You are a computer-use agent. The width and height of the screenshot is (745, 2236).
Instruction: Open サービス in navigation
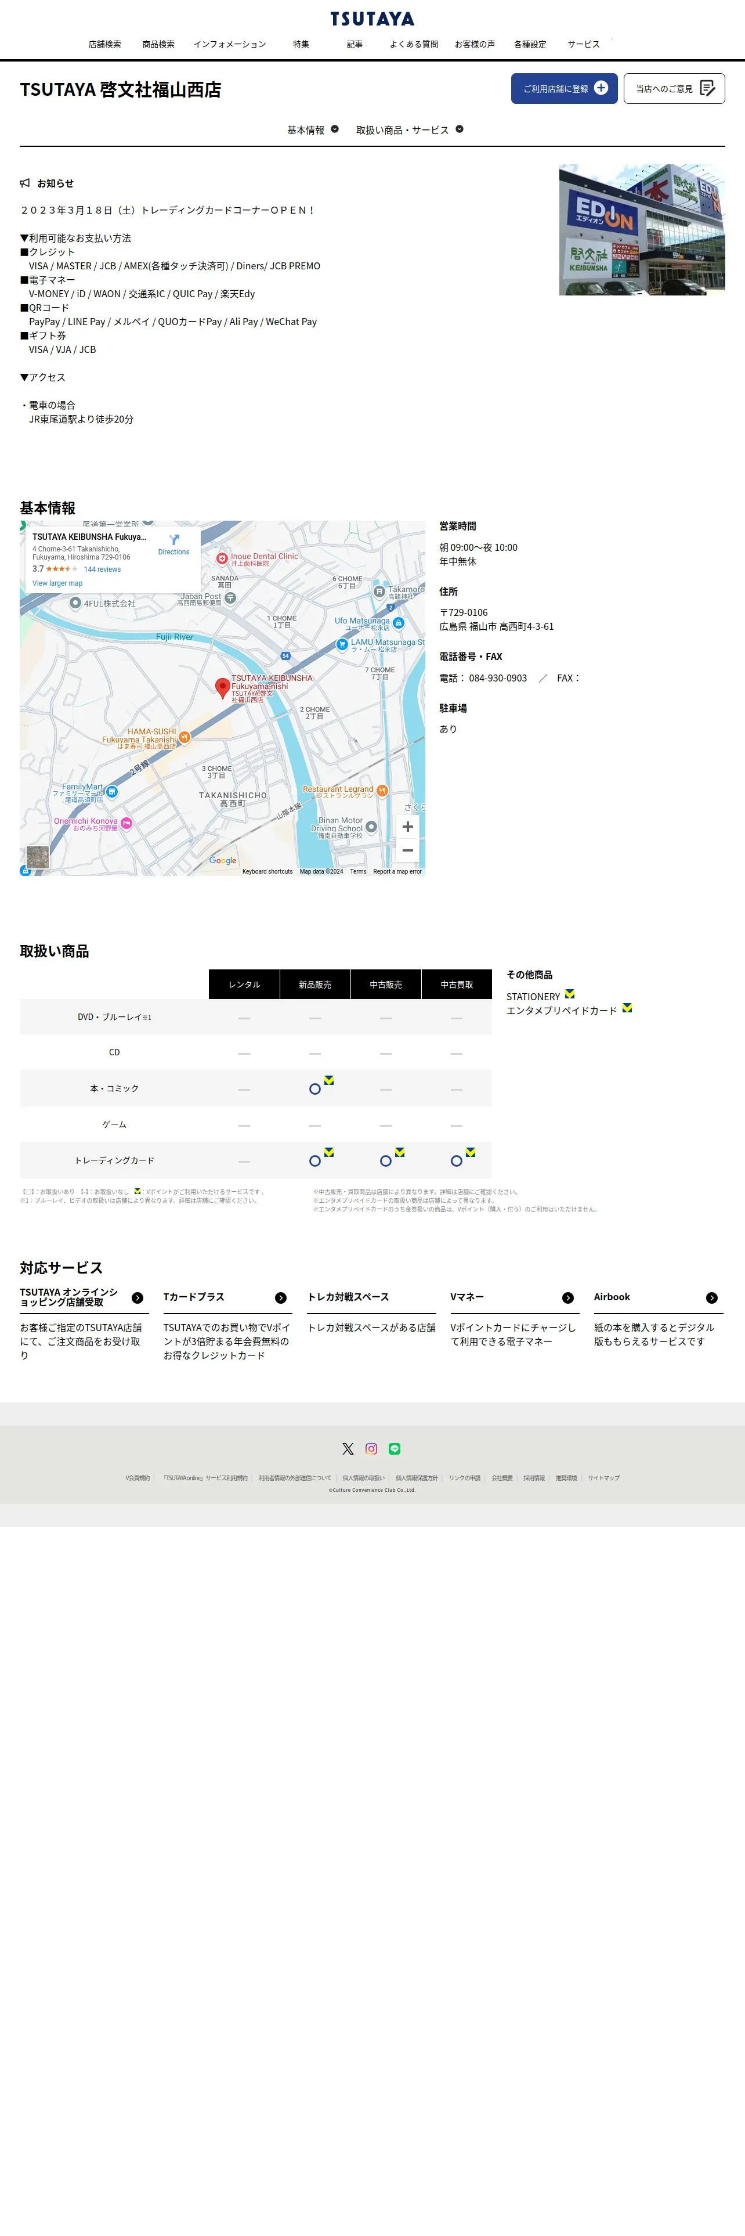pyautogui.click(x=584, y=44)
